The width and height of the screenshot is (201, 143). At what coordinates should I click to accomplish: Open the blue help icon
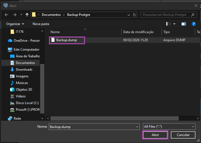click(x=194, y=24)
